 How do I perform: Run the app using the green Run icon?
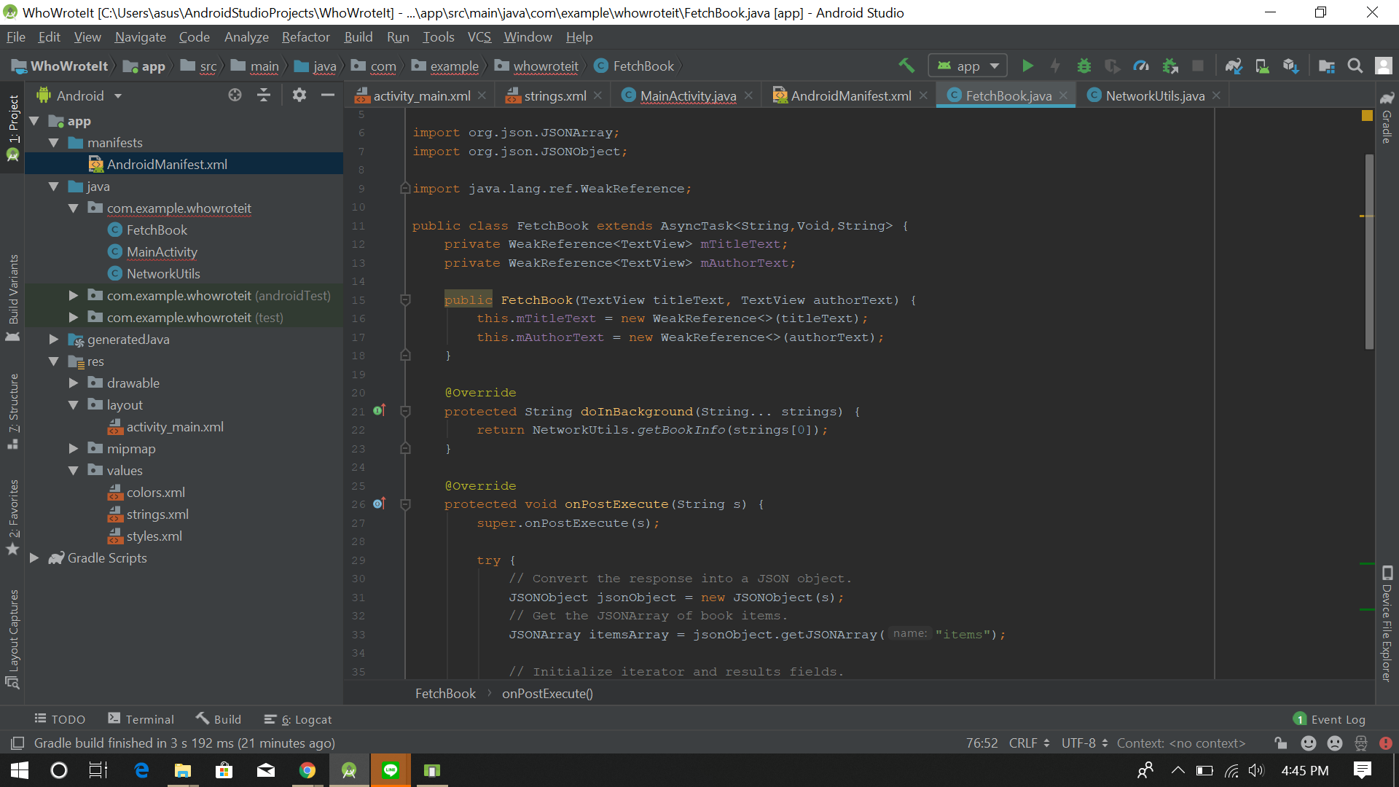tap(1027, 66)
